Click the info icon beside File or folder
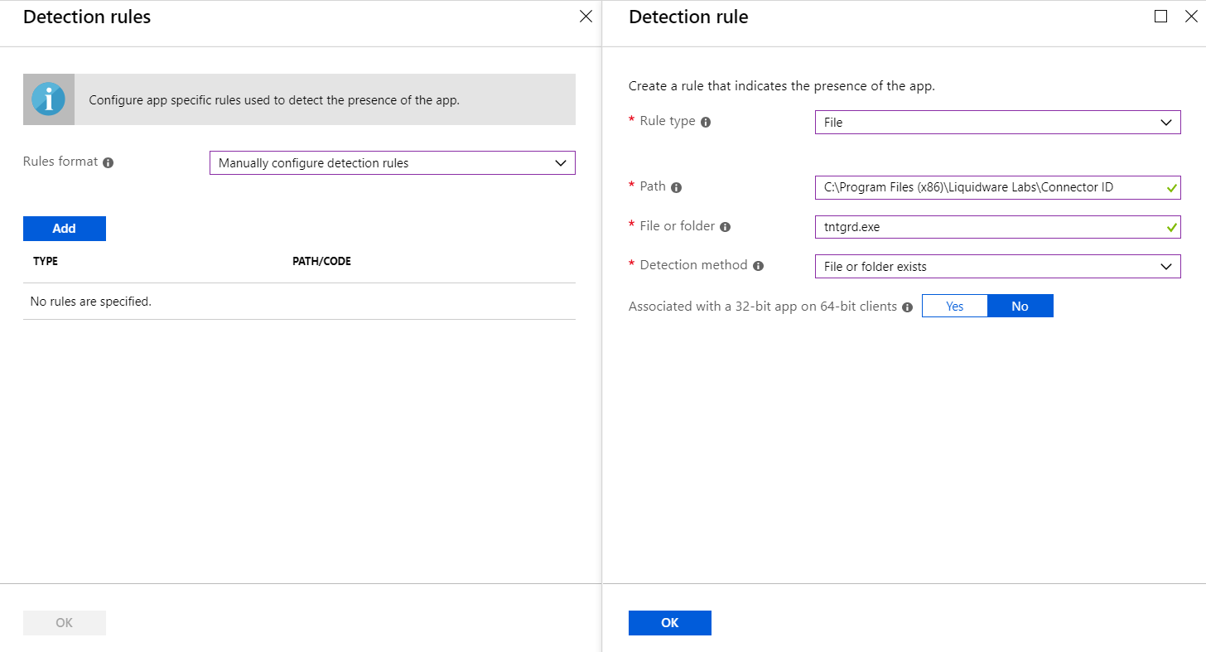 coord(726,227)
